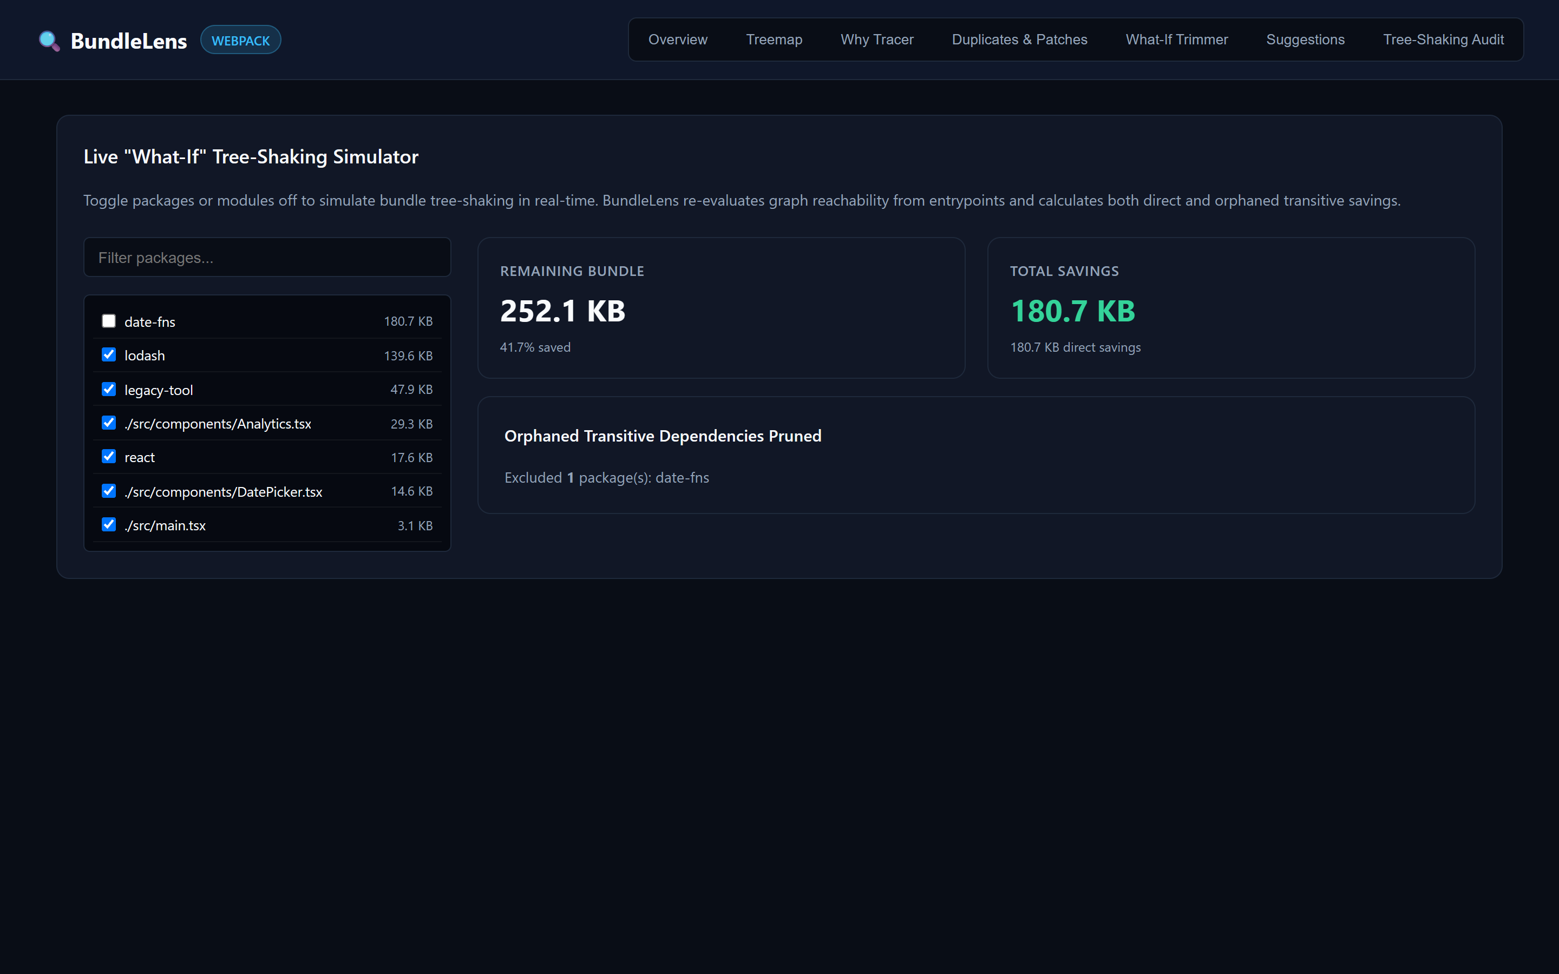Click the 3.1 KB size value

(x=415, y=525)
